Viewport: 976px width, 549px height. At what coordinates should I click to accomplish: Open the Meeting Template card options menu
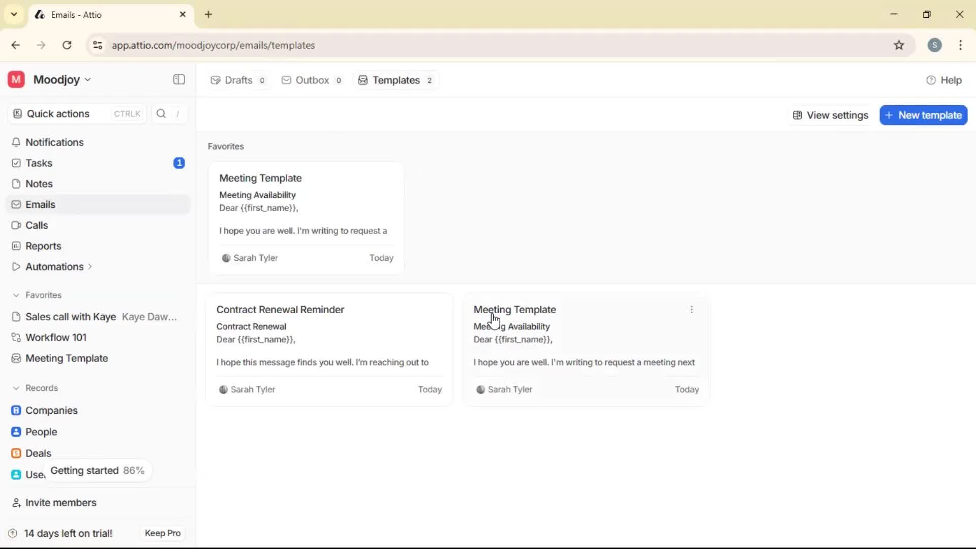692,309
